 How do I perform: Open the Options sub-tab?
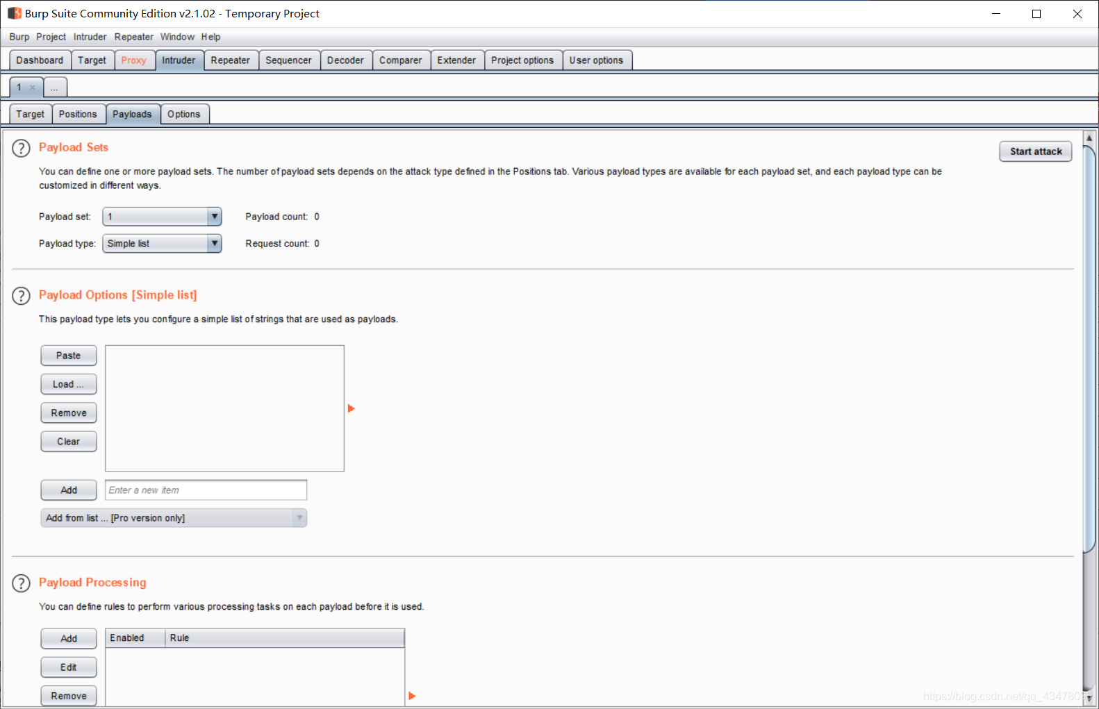184,114
